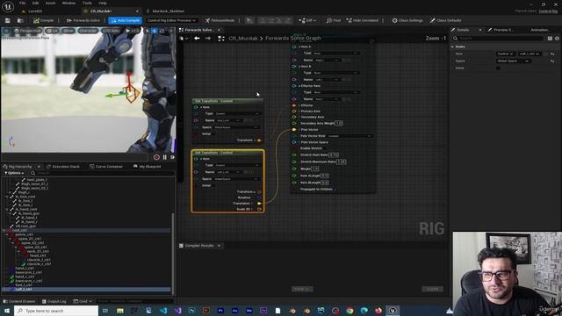Click the viewport step forward button
The height and width of the screenshot is (316, 562).
tap(172, 157)
